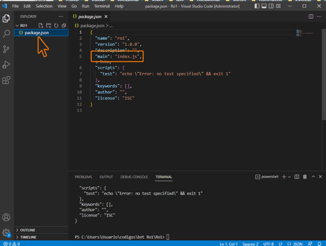Kill terminal with the trash icon
326x246 pixels.
pos(305,177)
